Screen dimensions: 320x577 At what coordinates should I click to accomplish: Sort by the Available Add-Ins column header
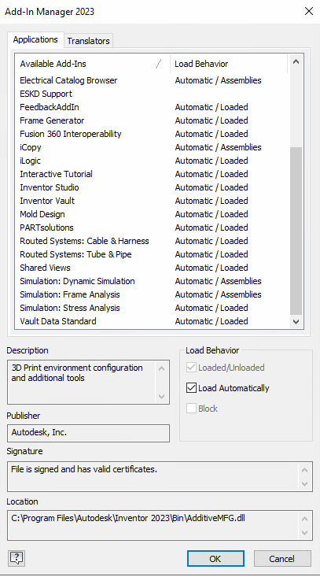93,64
